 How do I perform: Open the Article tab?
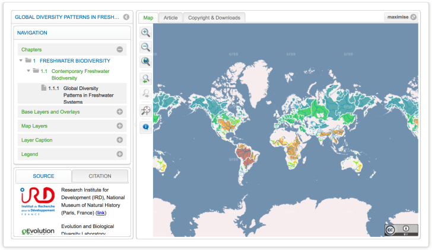[170, 18]
